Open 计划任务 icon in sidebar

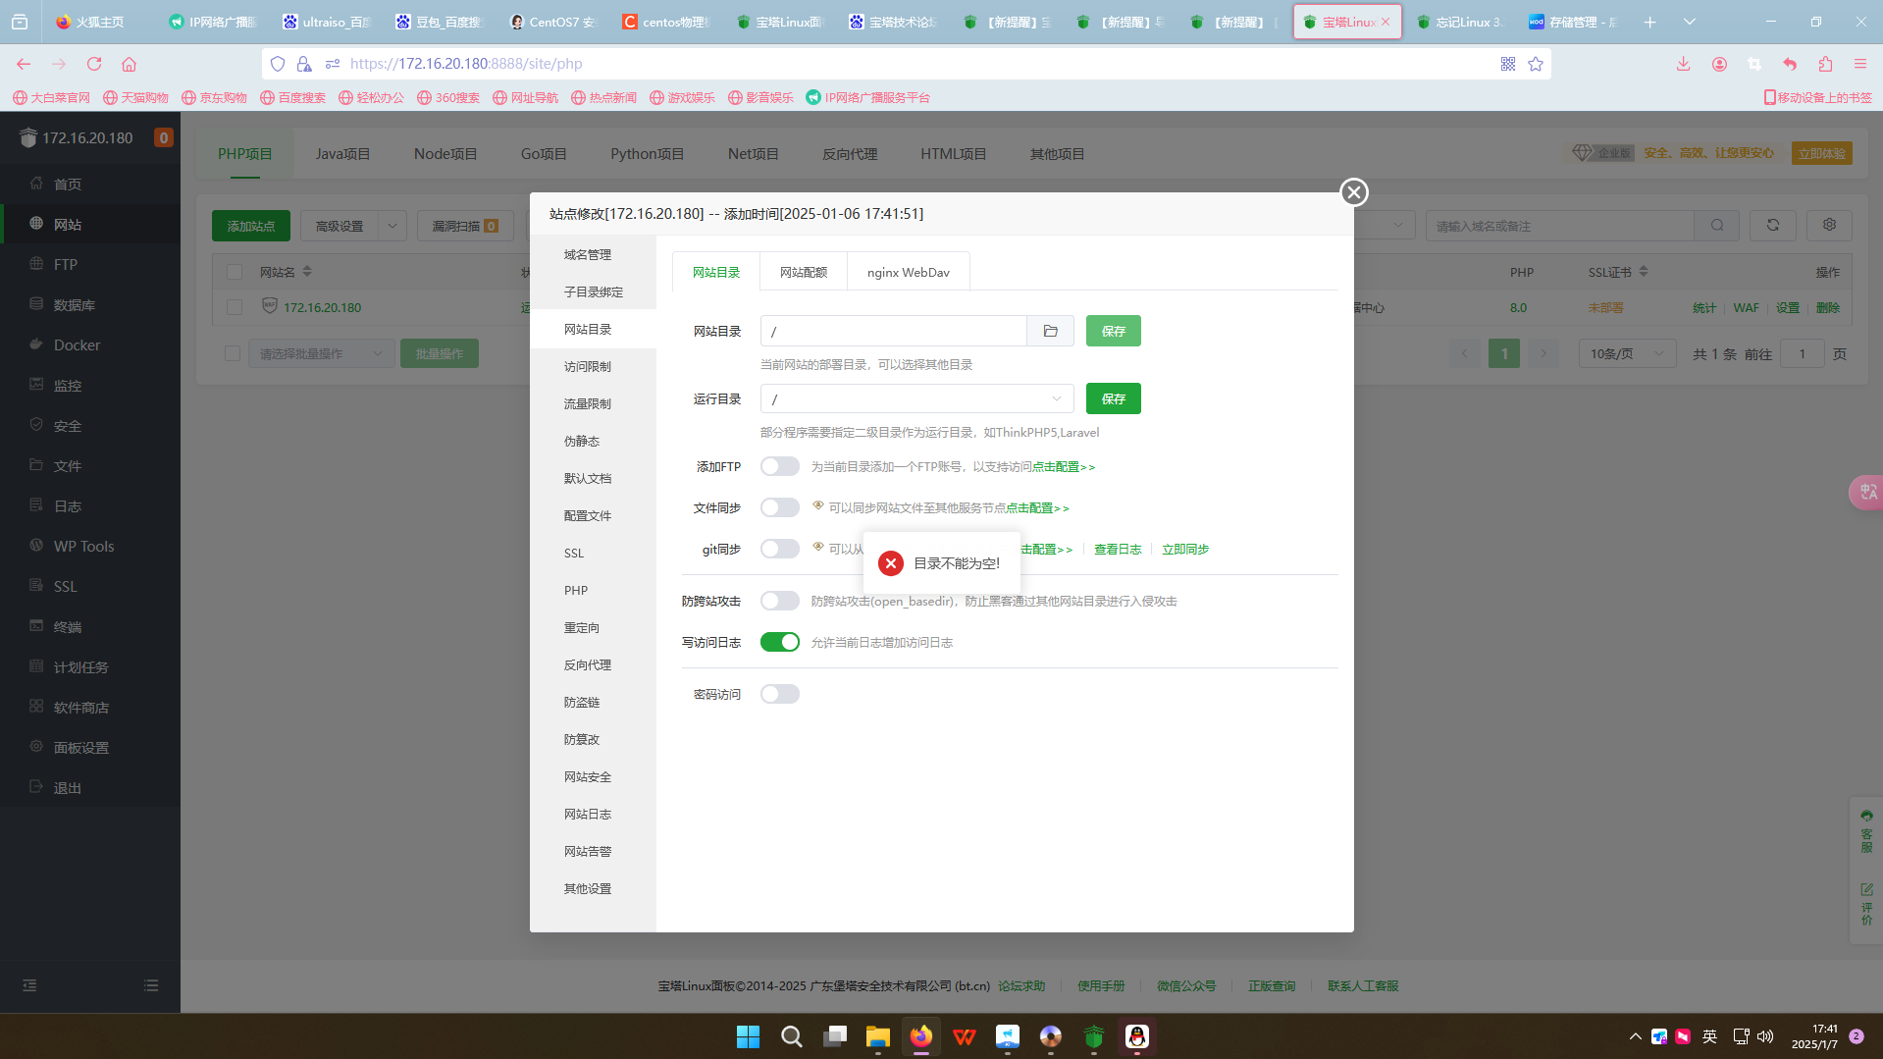(x=36, y=666)
